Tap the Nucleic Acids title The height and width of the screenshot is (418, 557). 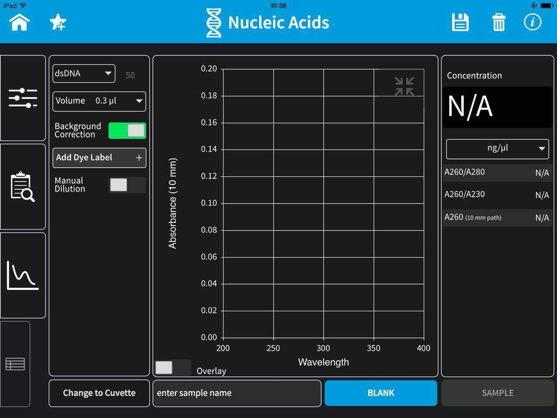coord(278,23)
